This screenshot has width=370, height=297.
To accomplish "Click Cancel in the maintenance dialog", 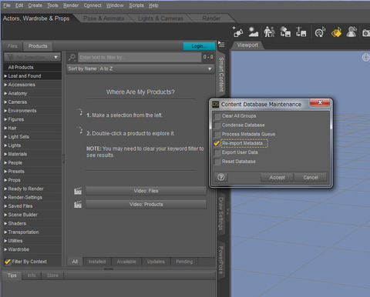I will click(311, 178).
